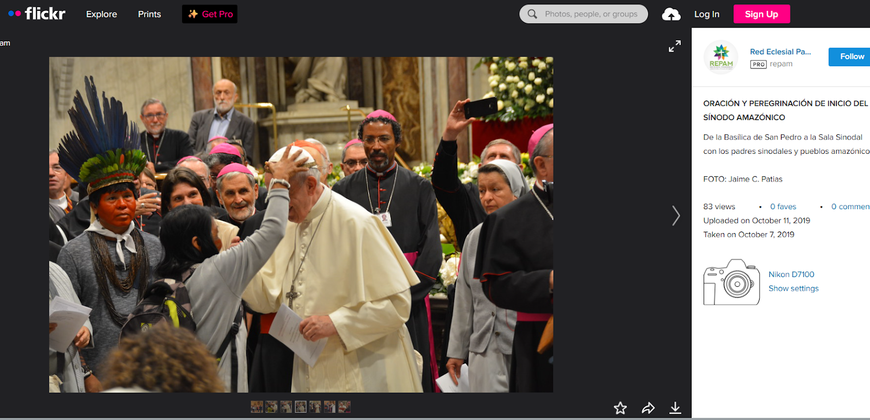
Task: Follow the repam account
Action: pos(849,57)
